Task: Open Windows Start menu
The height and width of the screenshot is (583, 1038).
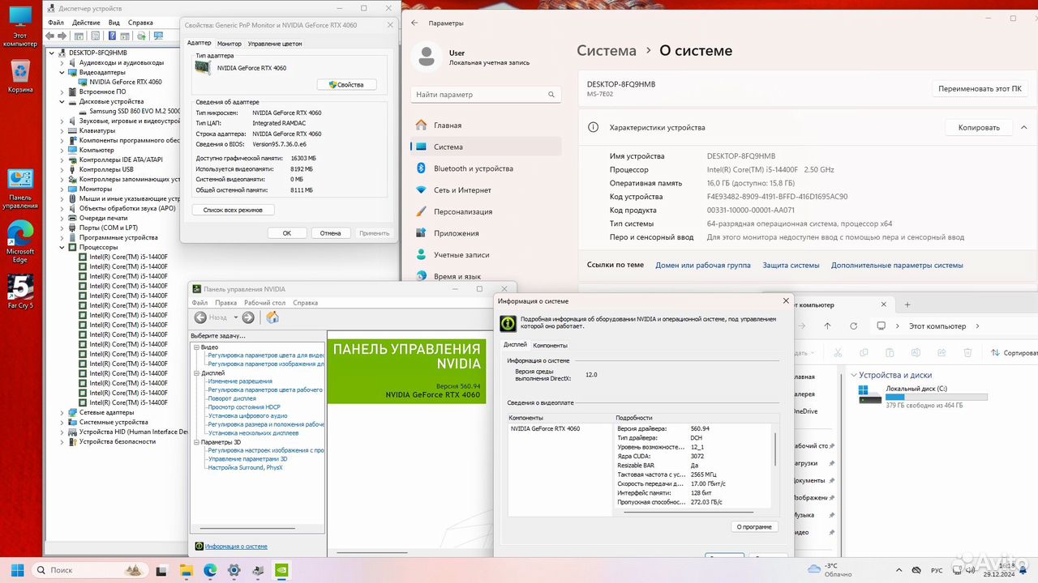Action: [17, 570]
